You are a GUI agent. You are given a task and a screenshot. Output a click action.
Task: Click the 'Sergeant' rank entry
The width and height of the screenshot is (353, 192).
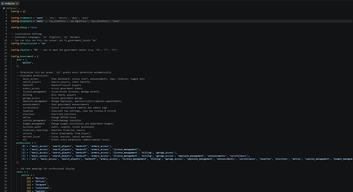point(38,185)
